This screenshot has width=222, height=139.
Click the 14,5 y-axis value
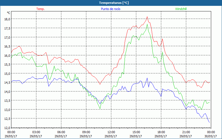pos(7,83)
